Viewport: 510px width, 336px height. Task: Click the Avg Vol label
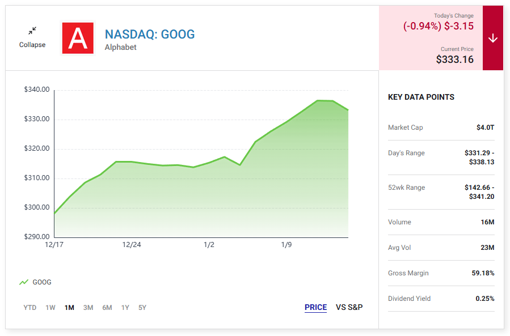399,248
